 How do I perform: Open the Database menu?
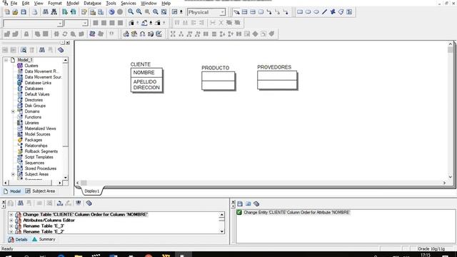pyautogui.click(x=92, y=3)
